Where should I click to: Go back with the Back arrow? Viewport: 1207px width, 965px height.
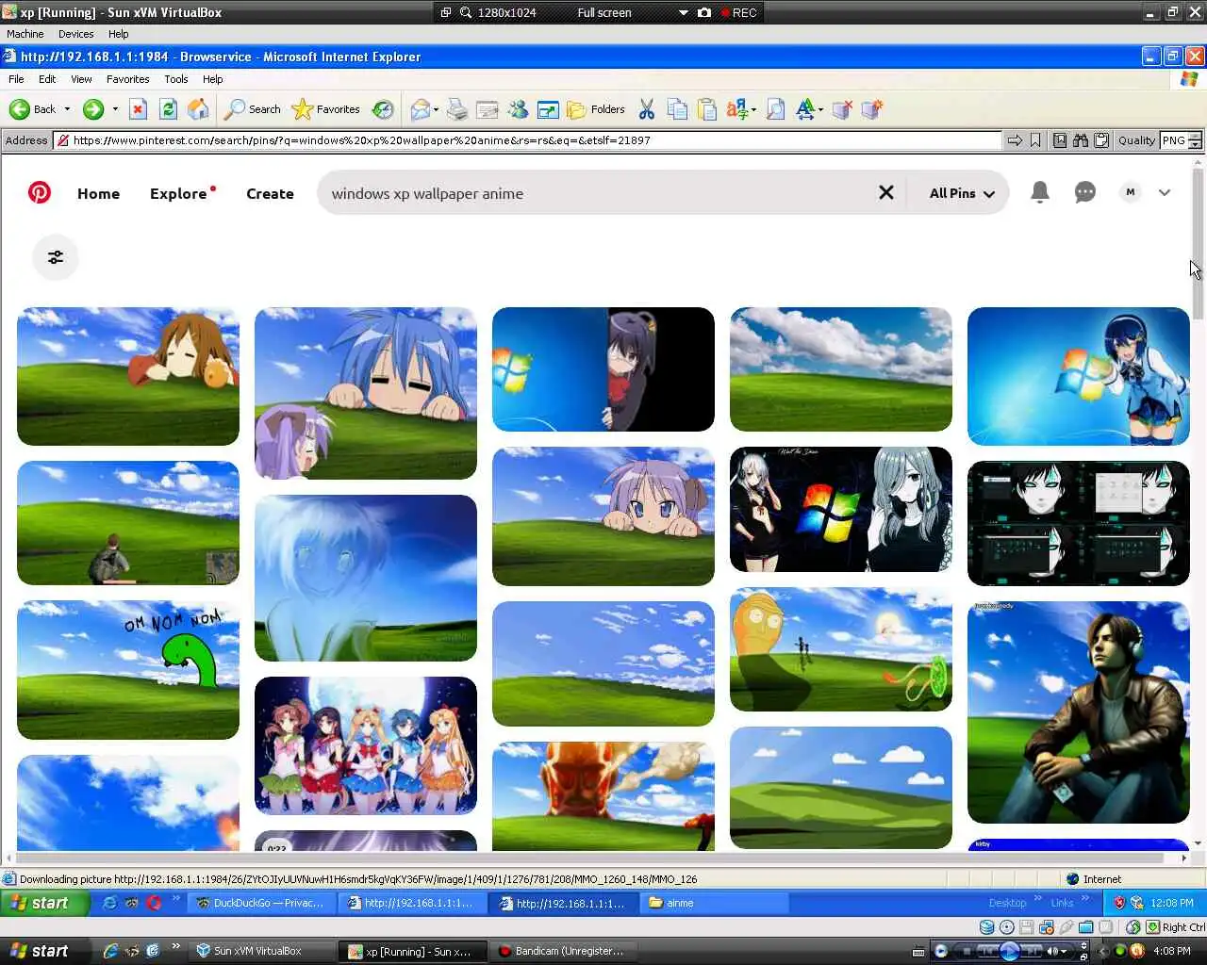32,109
